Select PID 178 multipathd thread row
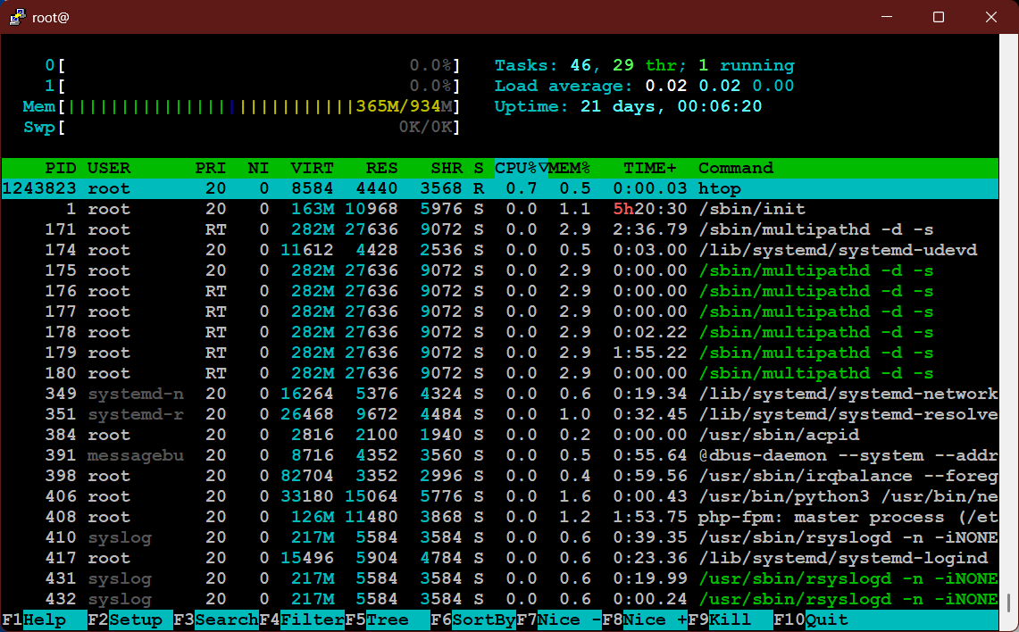1019x632 pixels. [500, 333]
